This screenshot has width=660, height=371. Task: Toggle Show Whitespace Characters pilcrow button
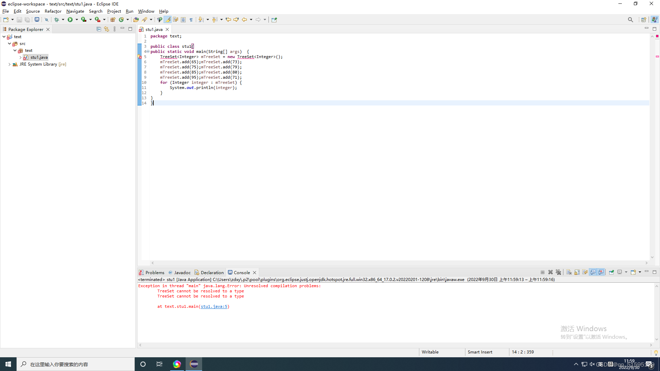tap(191, 20)
